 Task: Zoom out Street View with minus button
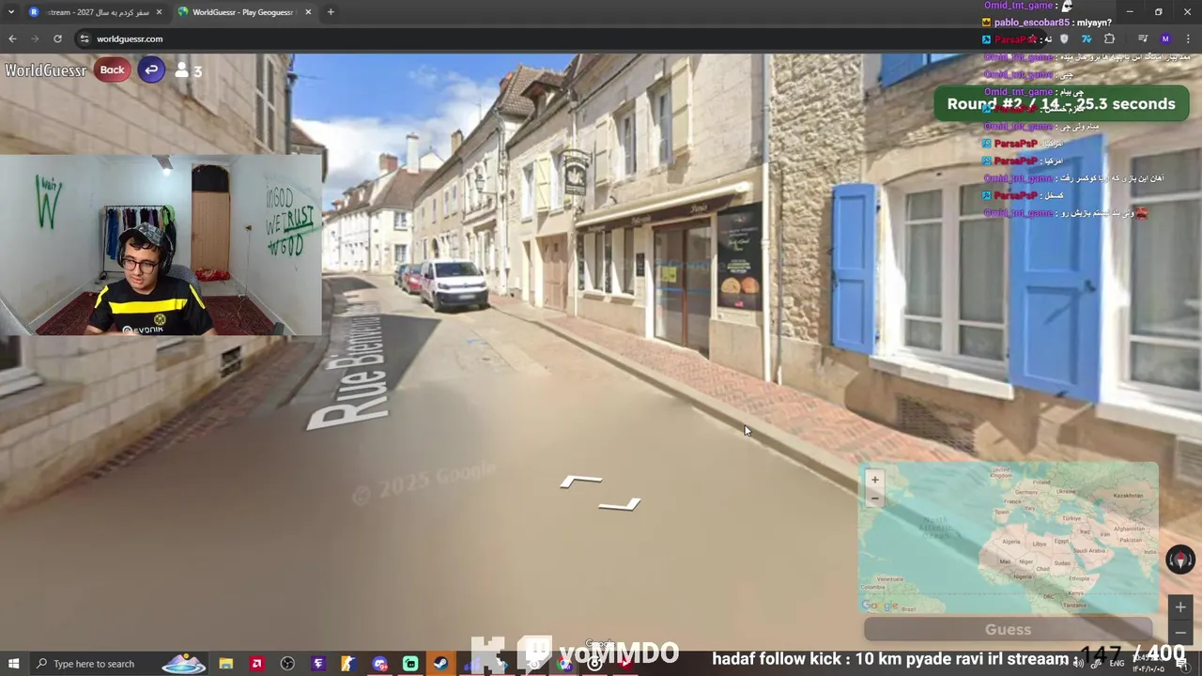1180,632
